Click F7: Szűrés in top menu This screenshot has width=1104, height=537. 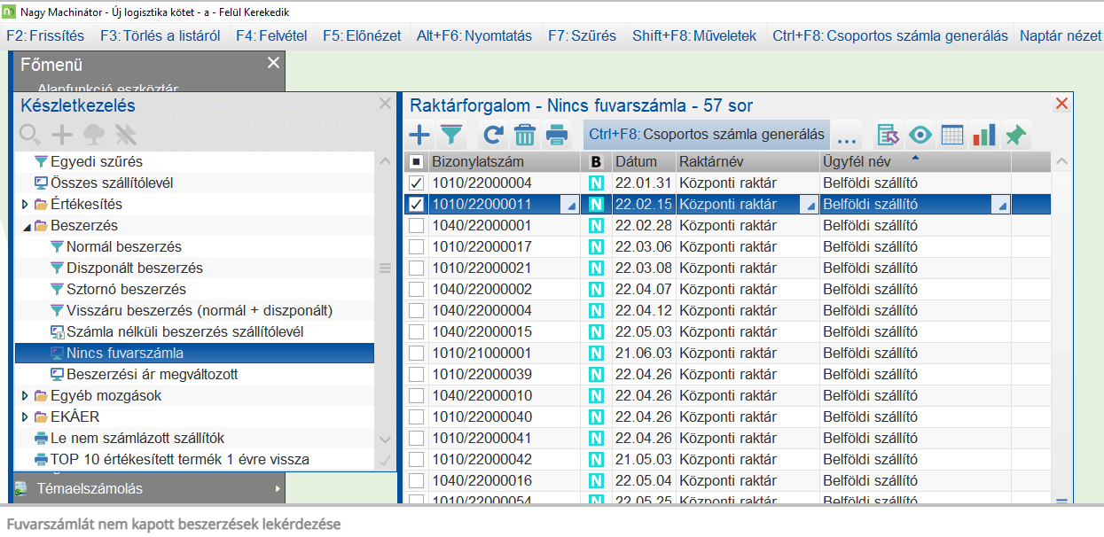click(x=582, y=36)
